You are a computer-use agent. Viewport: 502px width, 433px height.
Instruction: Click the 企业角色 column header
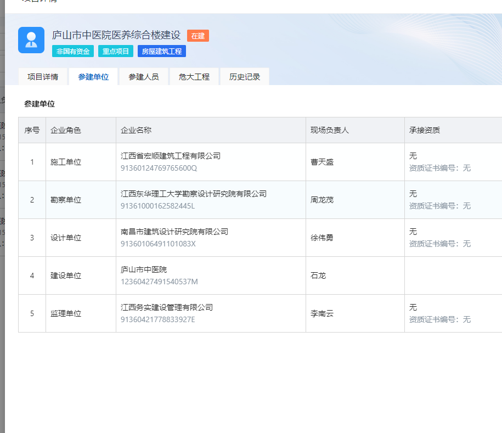(x=66, y=130)
